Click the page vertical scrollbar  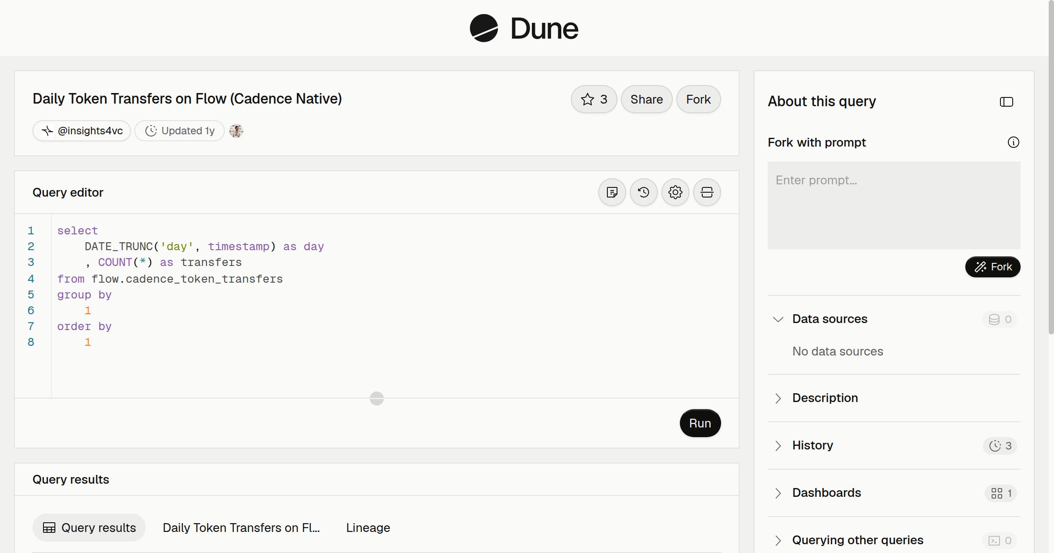pyautogui.click(x=1051, y=168)
